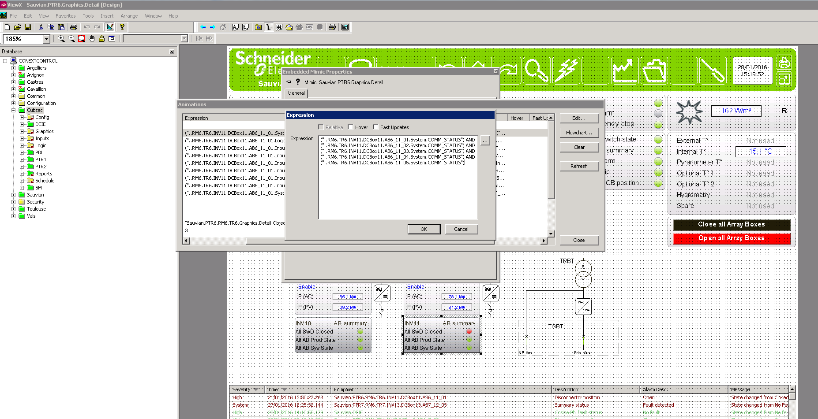This screenshot has height=419, width=818.
Task: Enable the Fast Updates checkbox
Action: click(x=375, y=127)
